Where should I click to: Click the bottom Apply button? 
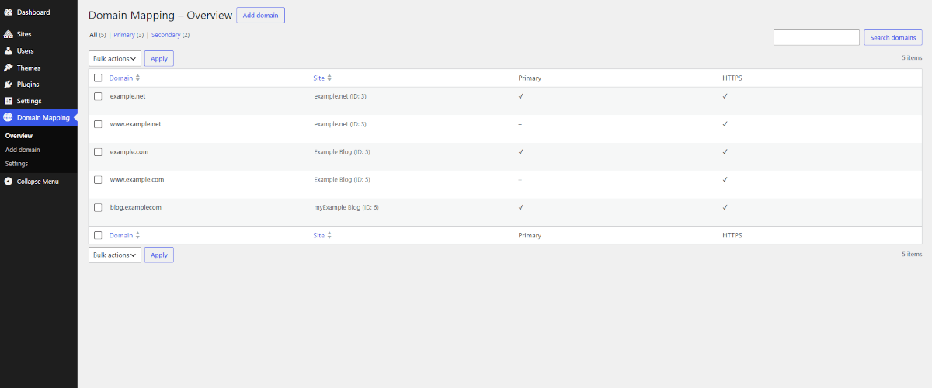(x=159, y=255)
